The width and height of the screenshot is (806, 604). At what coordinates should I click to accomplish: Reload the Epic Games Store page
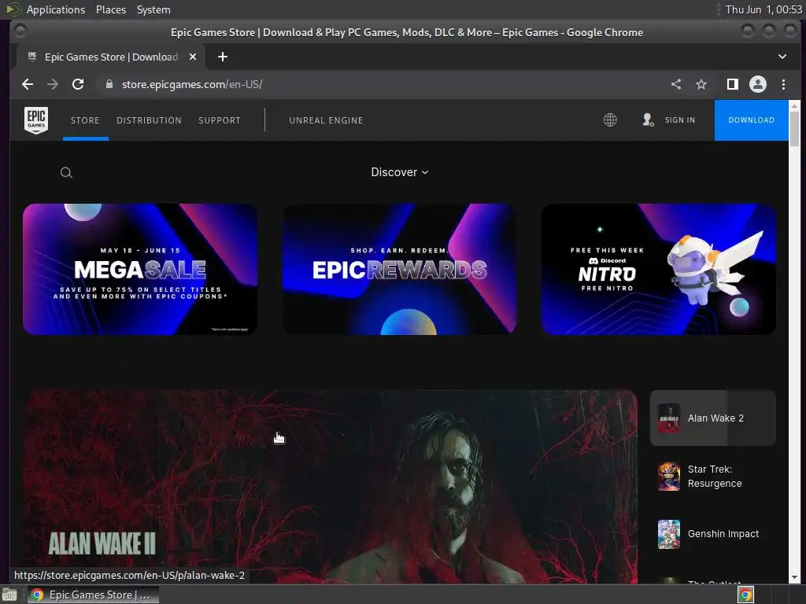pos(78,84)
